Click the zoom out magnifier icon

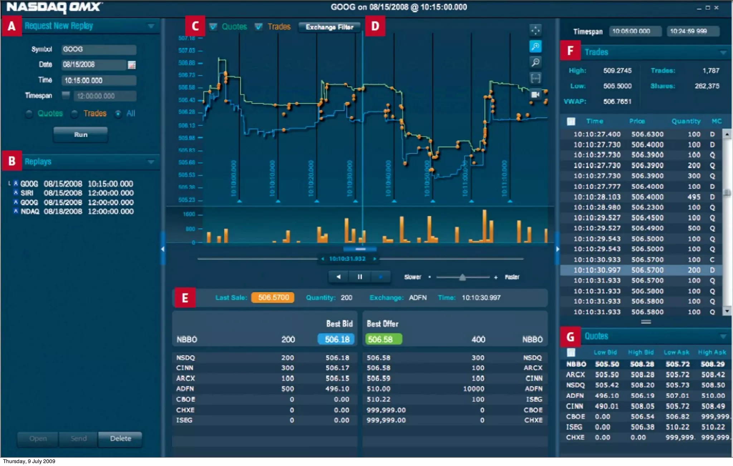(x=535, y=62)
